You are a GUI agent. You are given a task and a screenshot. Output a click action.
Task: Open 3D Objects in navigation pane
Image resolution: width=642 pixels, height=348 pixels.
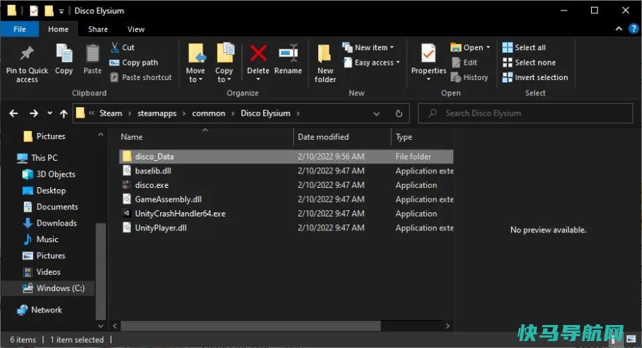(x=49, y=174)
